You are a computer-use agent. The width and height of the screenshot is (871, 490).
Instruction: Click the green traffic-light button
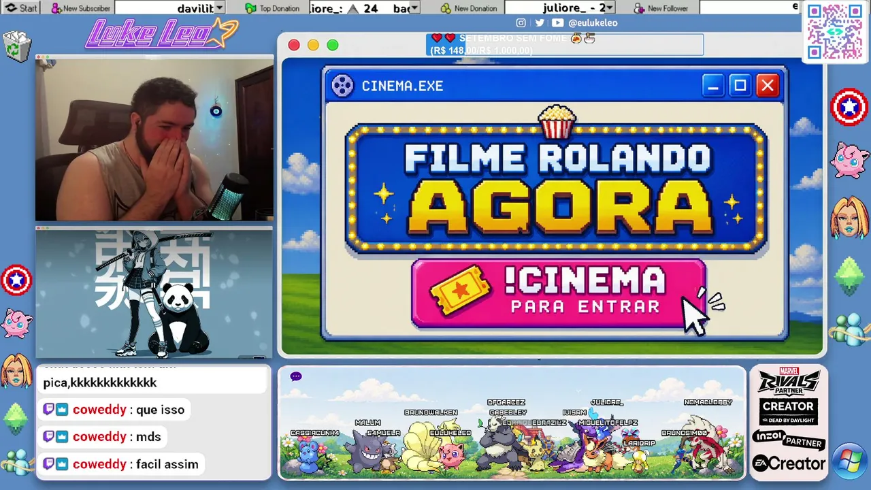pyautogui.click(x=333, y=45)
